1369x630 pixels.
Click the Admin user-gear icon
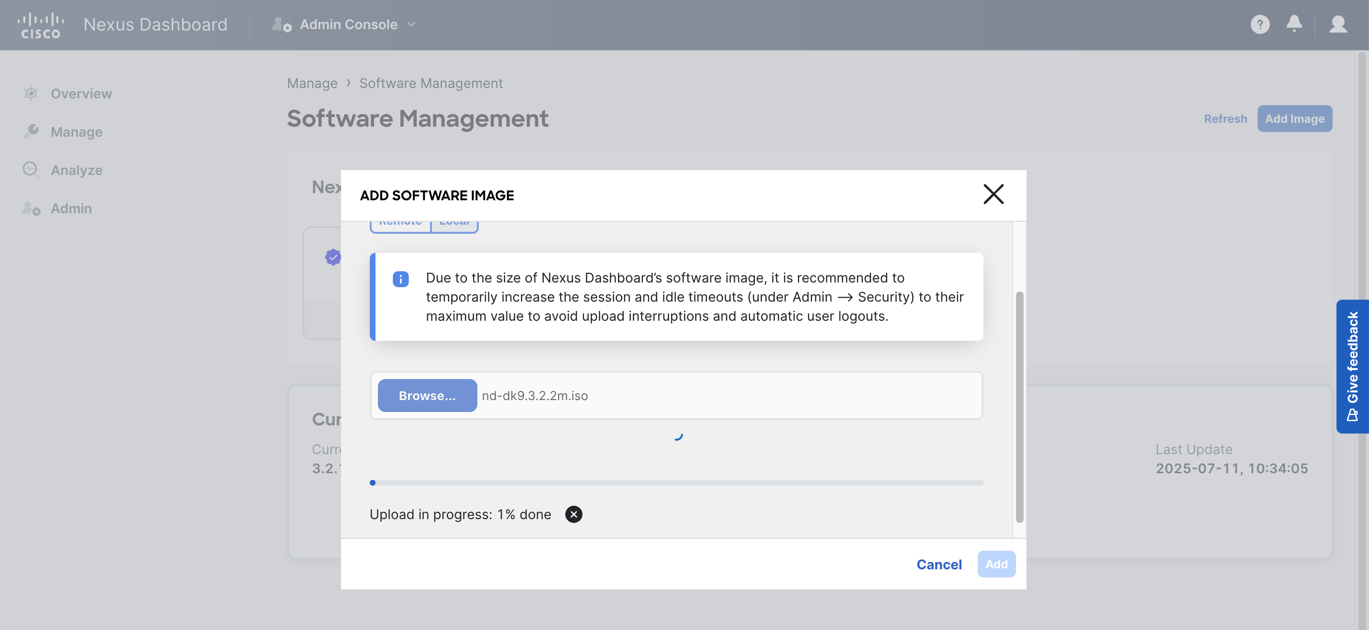(x=31, y=208)
